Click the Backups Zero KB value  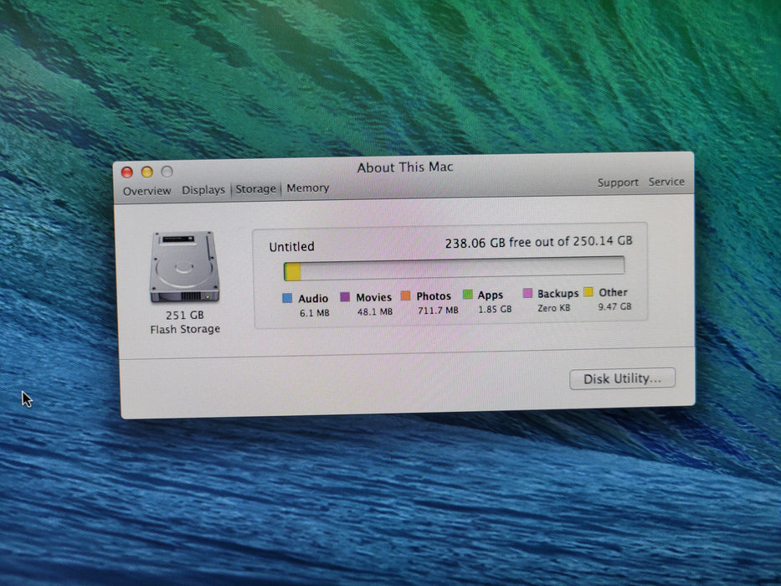click(554, 308)
